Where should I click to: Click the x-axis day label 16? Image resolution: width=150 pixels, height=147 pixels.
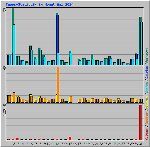[75, 144]
